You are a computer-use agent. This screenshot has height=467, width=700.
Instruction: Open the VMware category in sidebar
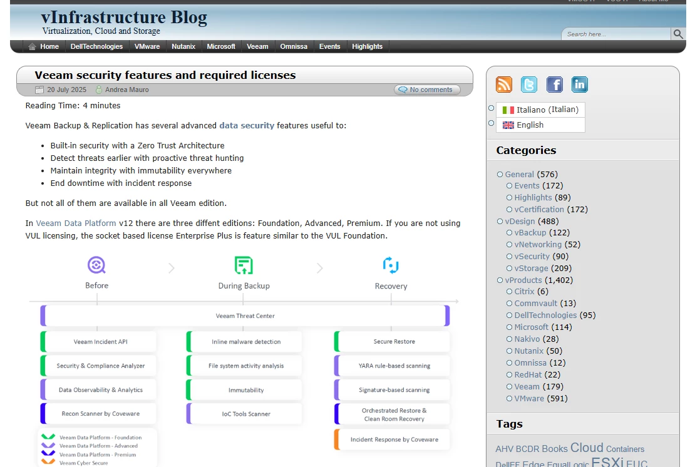coord(529,398)
